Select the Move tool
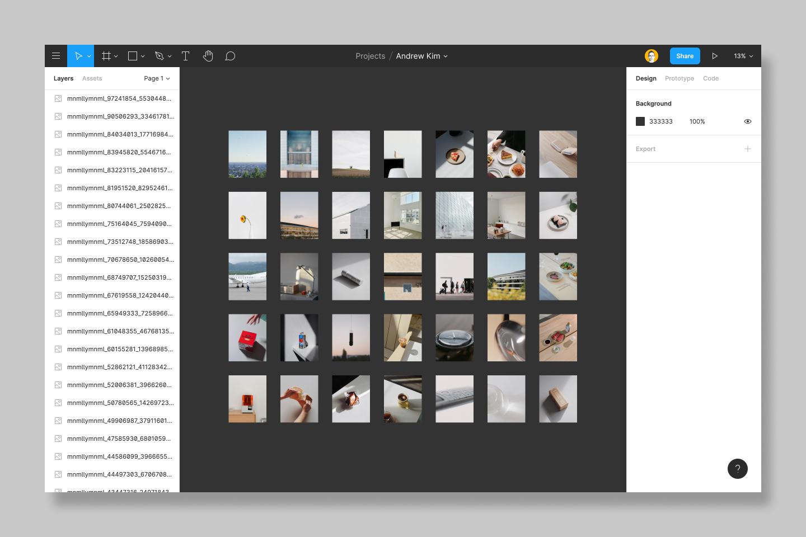Screen dimensions: 806x537 click(78, 56)
